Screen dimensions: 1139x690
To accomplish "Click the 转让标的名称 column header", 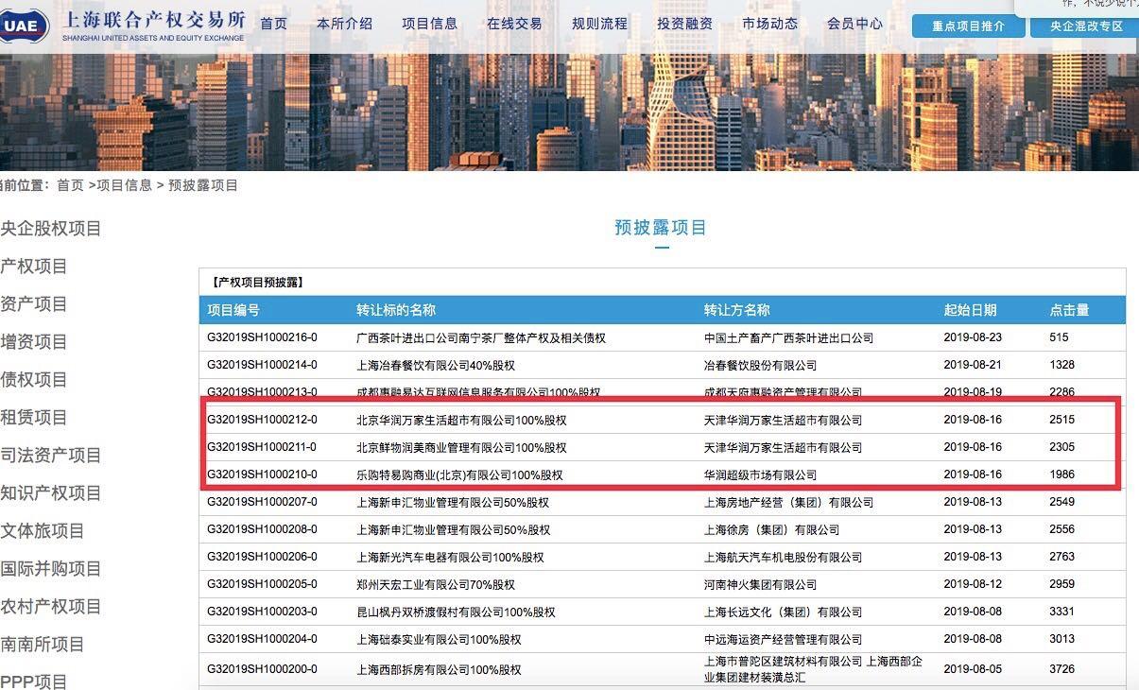I will point(396,310).
